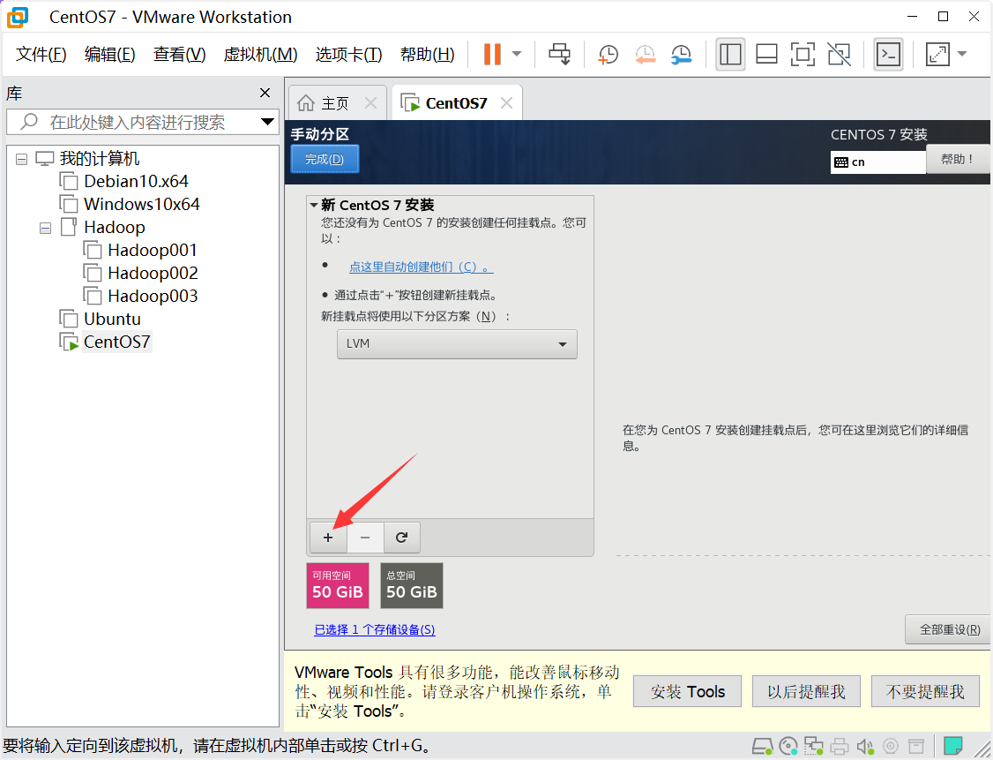Close the CentOS7 tab

point(506,102)
